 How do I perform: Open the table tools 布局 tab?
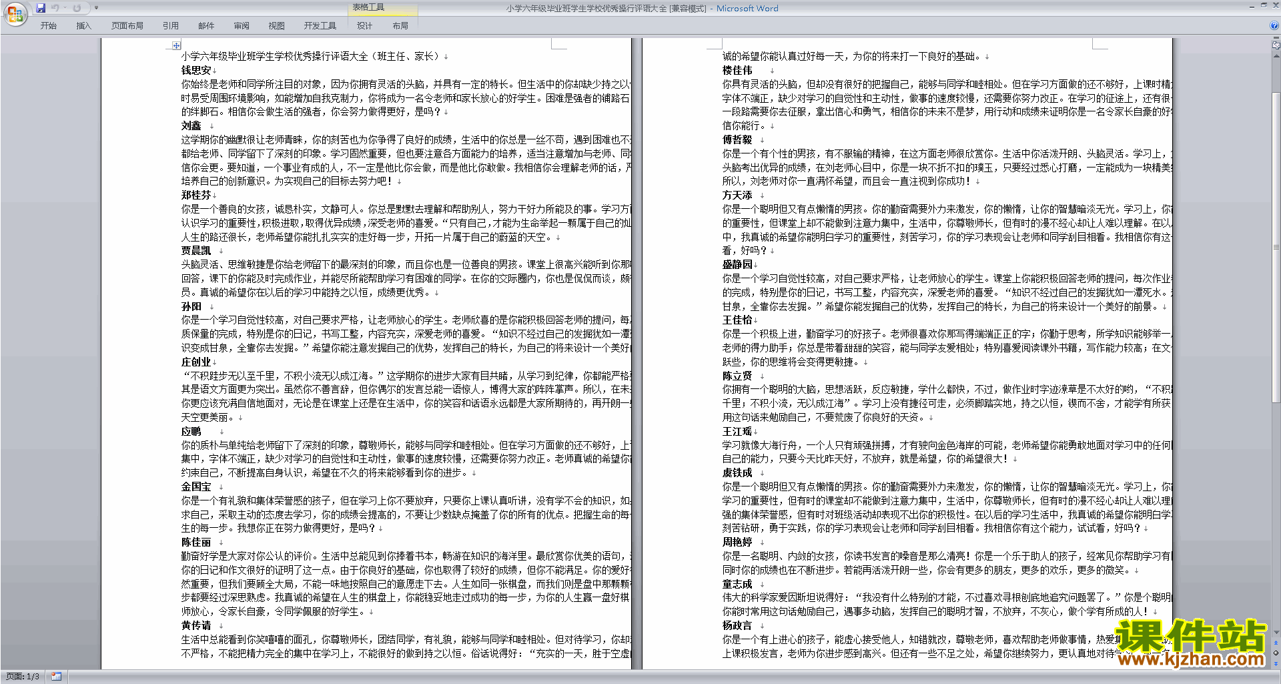[400, 25]
